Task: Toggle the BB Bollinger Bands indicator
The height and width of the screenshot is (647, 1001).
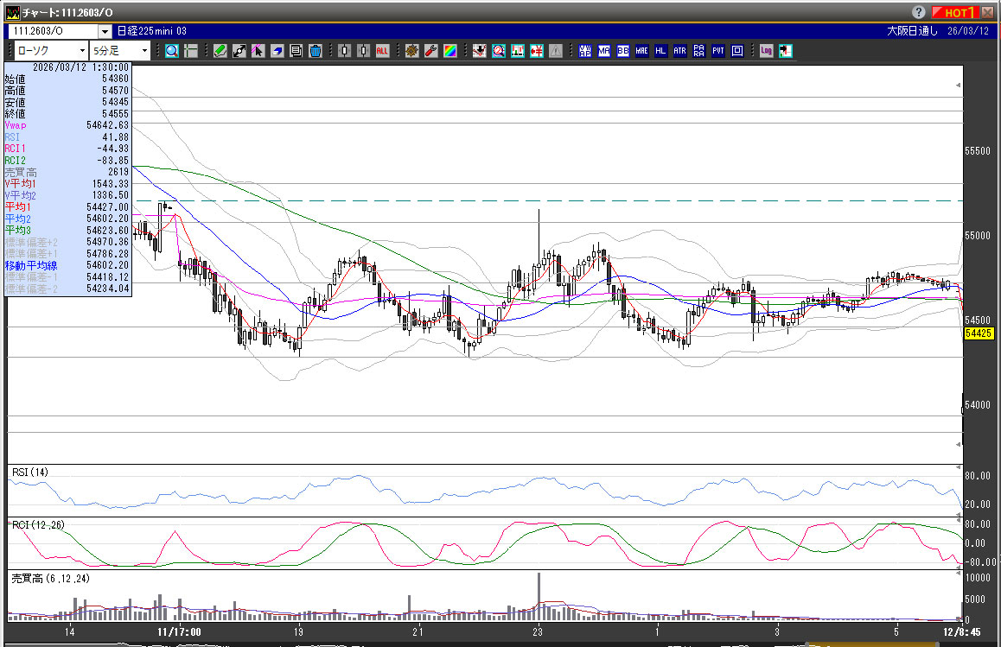Action: click(x=622, y=51)
